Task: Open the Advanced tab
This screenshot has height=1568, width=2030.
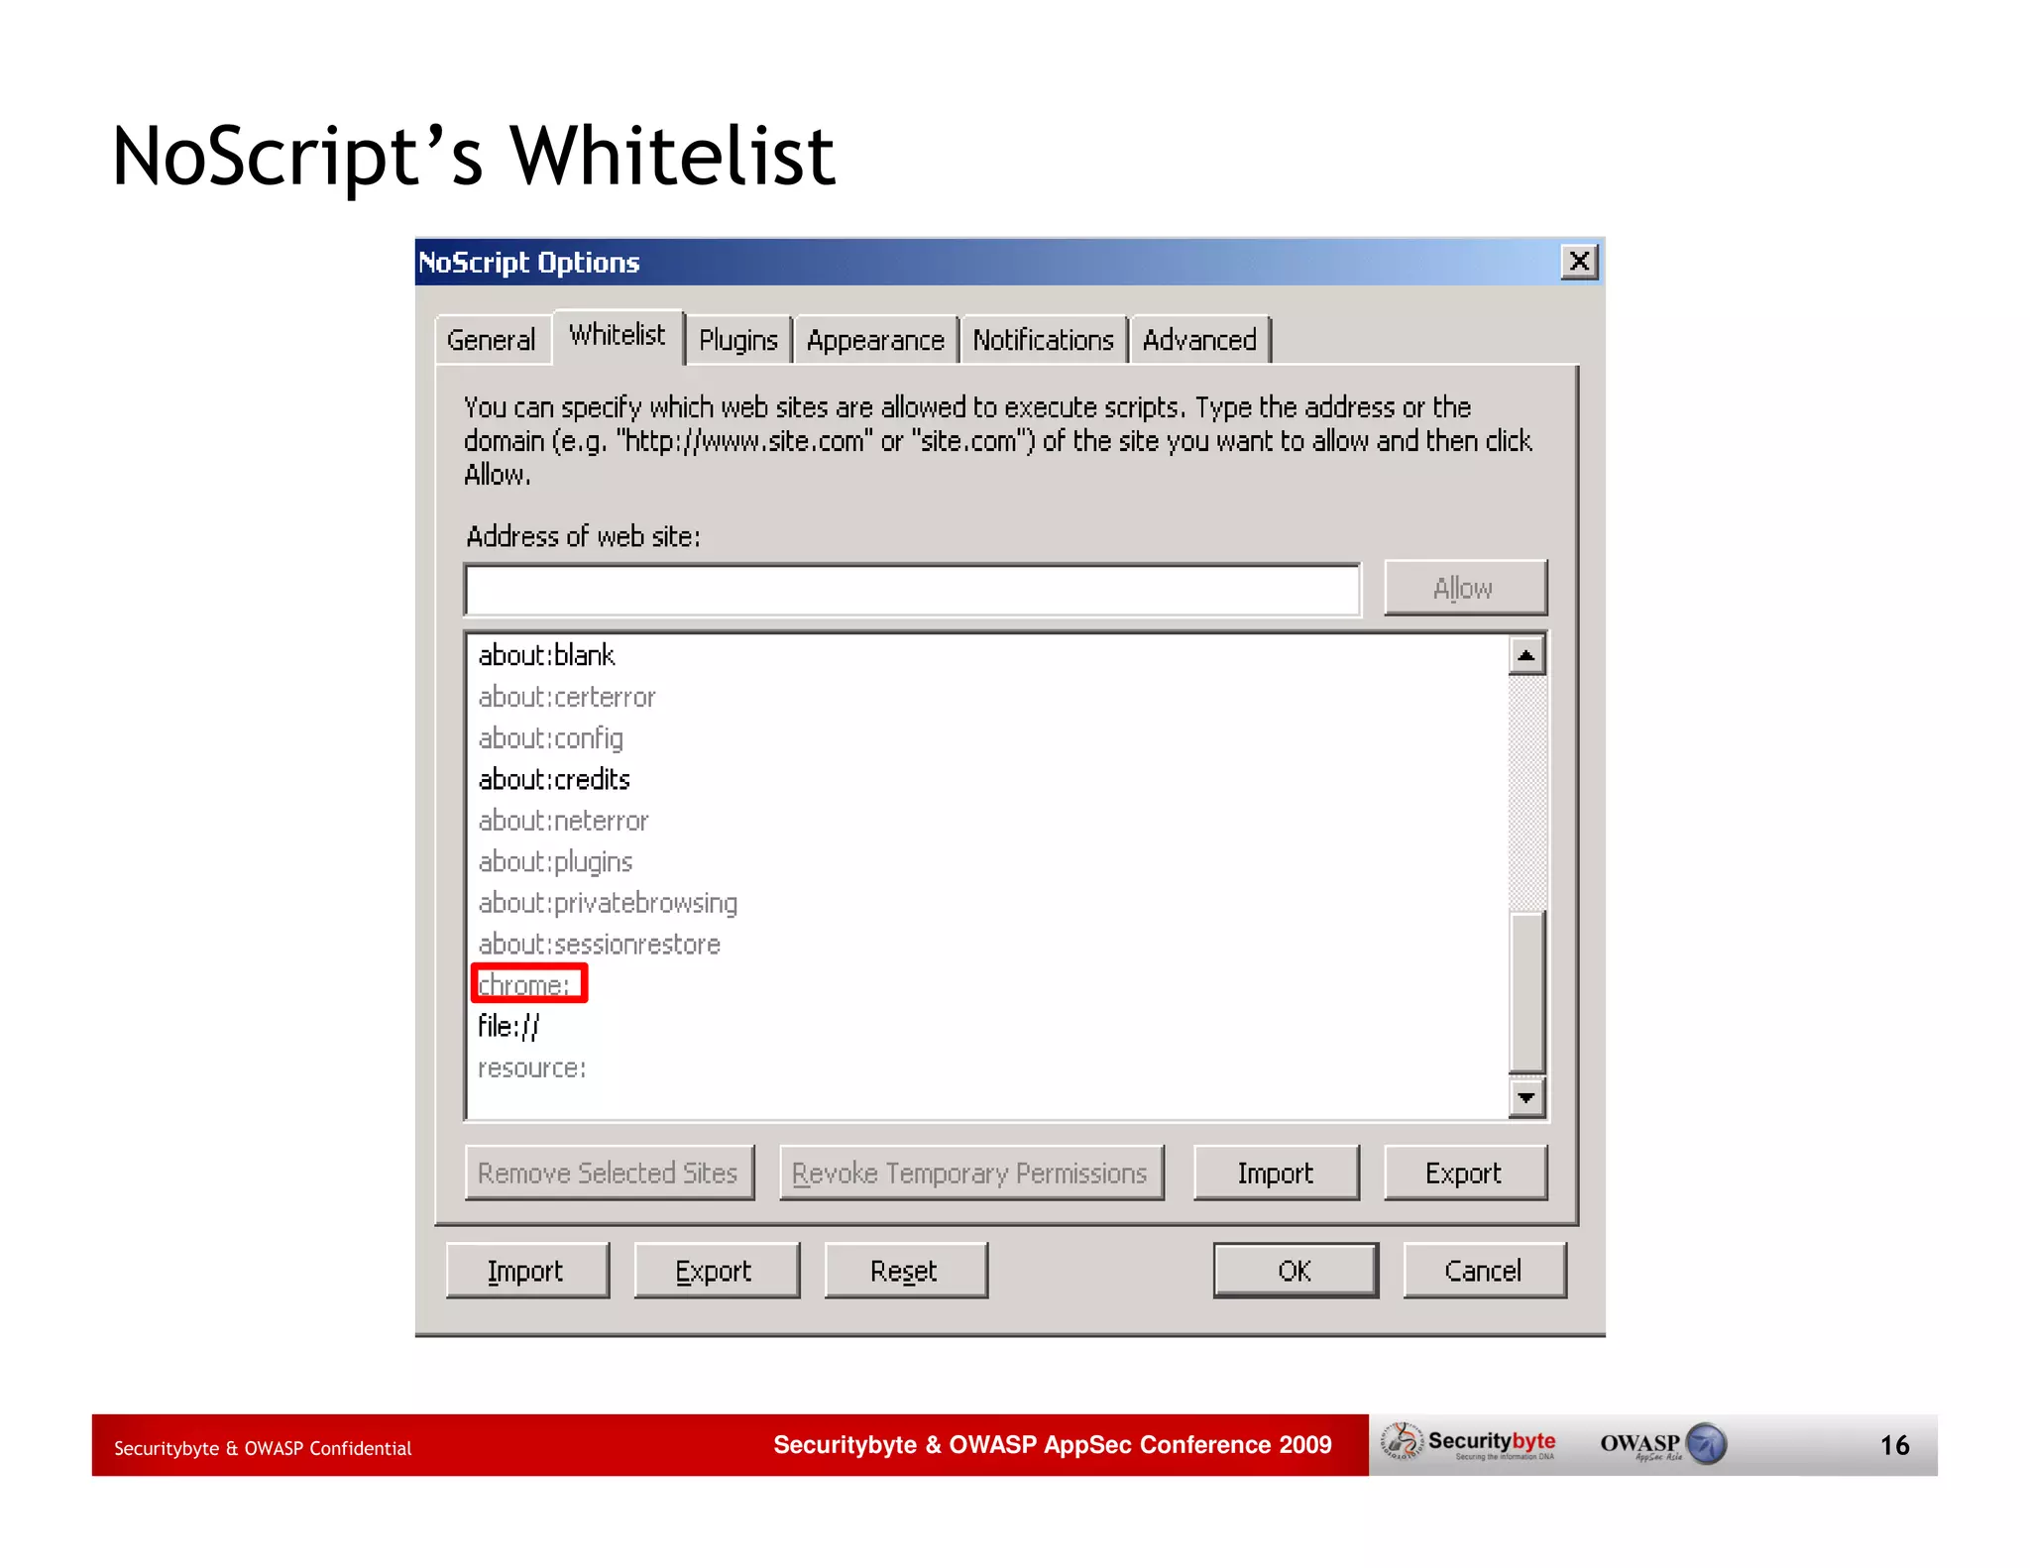Action: point(1199,340)
